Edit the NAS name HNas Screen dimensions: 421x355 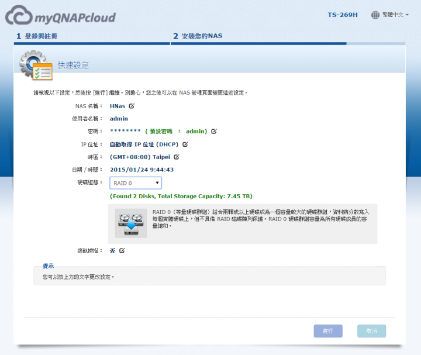coord(132,106)
